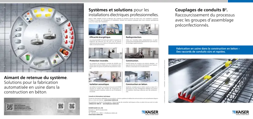The image size is (253, 119).
Task: Click the orange KRASO cylinder in the wheel
Action: (64, 52)
